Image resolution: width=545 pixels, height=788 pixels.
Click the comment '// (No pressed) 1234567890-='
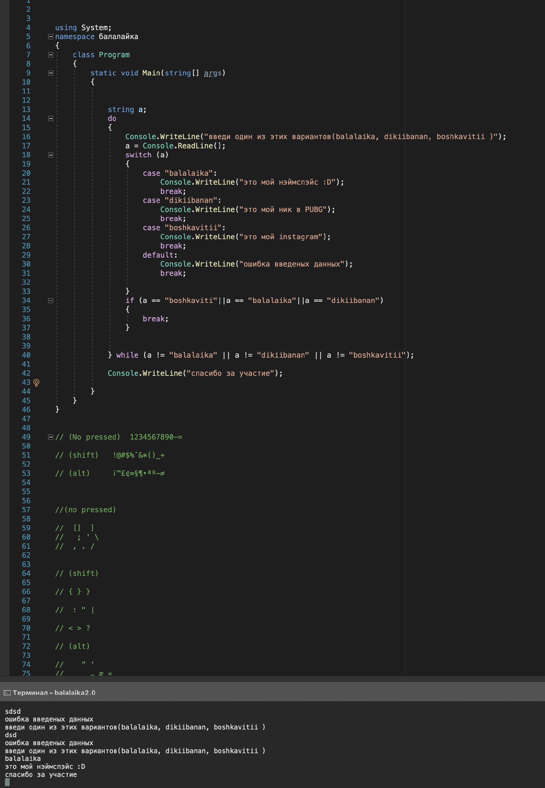[x=119, y=437]
